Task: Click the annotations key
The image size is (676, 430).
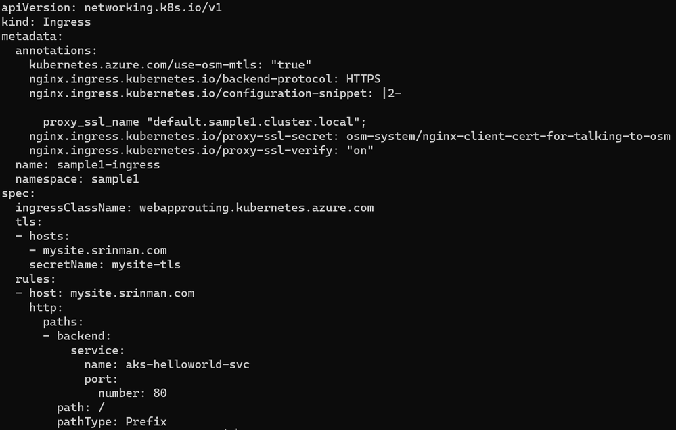Action: (x=56, y=51)
